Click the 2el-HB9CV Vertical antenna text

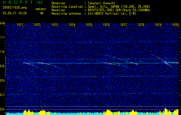[112, 14]
